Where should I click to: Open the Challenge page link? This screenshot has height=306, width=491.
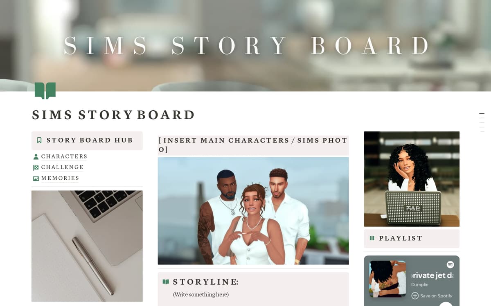pos(62,167)
